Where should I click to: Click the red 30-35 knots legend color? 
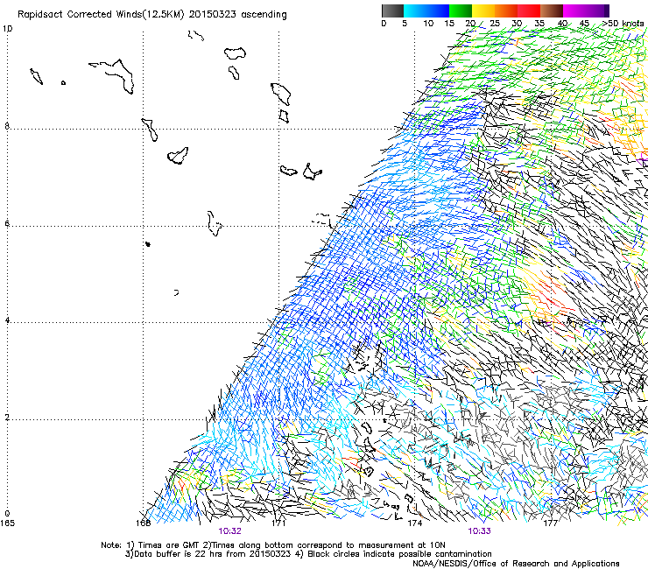pos(529,11)
